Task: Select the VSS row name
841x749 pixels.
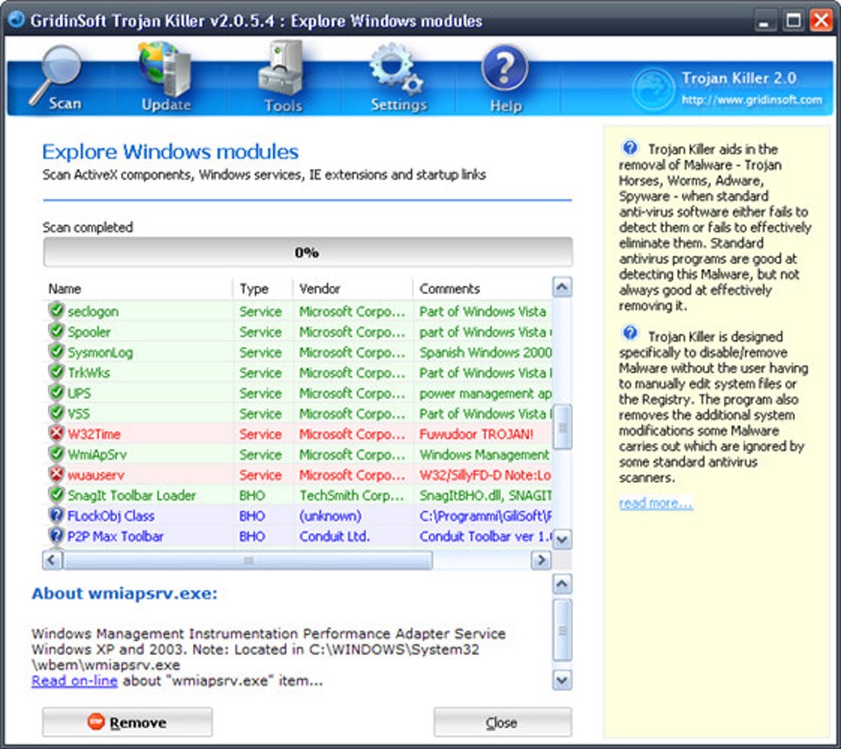Action: (78, 414)
